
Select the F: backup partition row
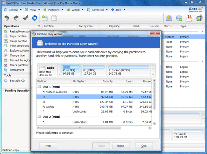tap(94, 107)
